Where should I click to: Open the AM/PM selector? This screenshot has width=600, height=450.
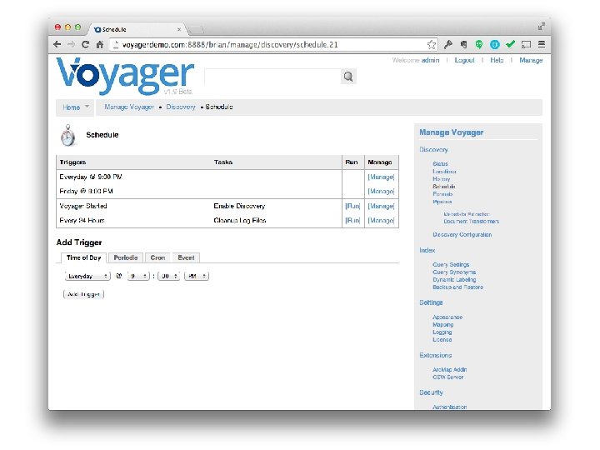point(197,276)
